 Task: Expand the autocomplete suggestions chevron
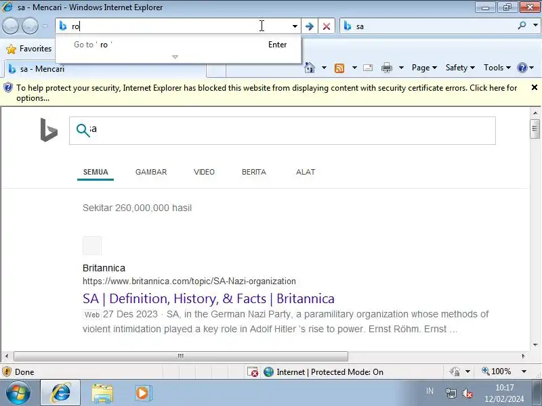coord(175,57)
